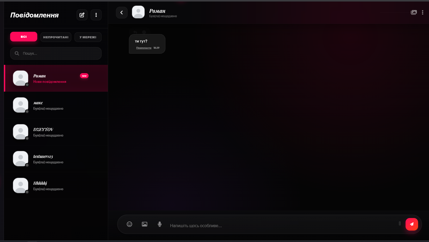Click the search magnifier icon
Viewport: 429px width, 242px height.
pyautogui.click(x=17, y=53)
